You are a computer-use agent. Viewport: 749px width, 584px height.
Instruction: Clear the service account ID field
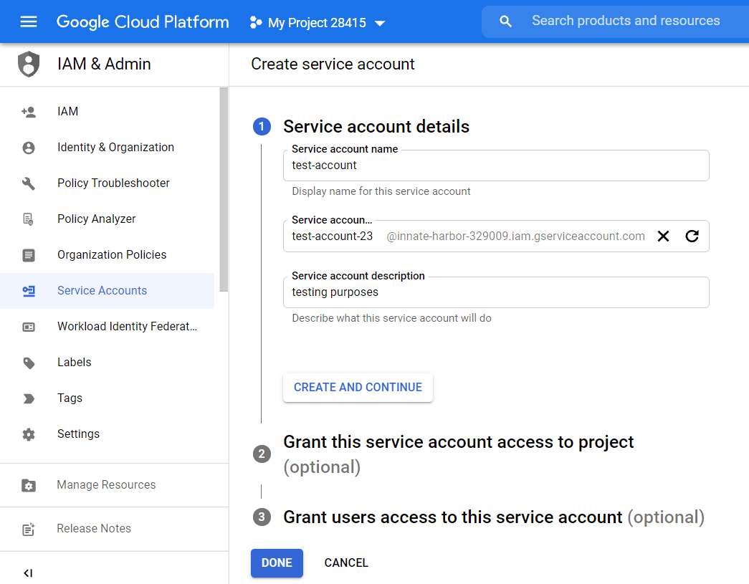click(663, 236)
